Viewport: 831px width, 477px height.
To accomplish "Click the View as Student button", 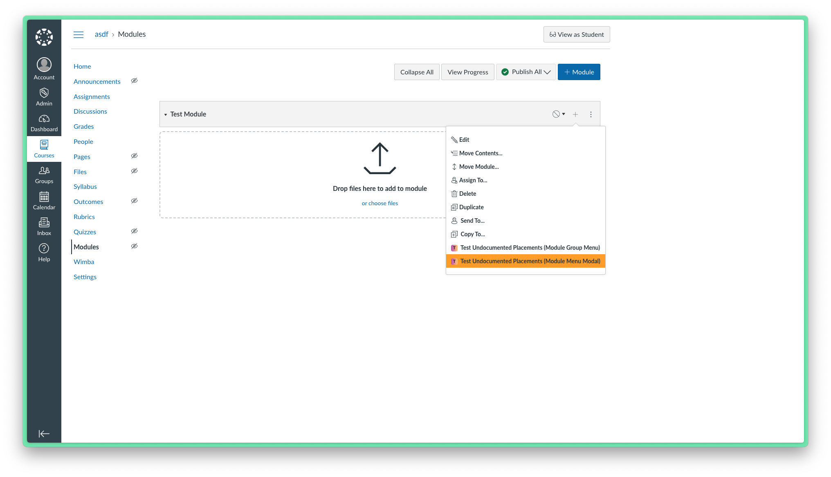I will click(x=576, y=34).
